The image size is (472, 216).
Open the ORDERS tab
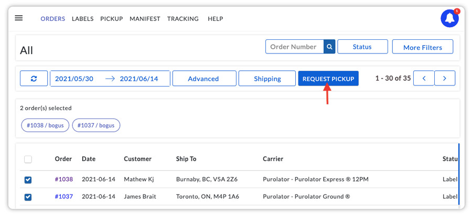pos(53,19)
